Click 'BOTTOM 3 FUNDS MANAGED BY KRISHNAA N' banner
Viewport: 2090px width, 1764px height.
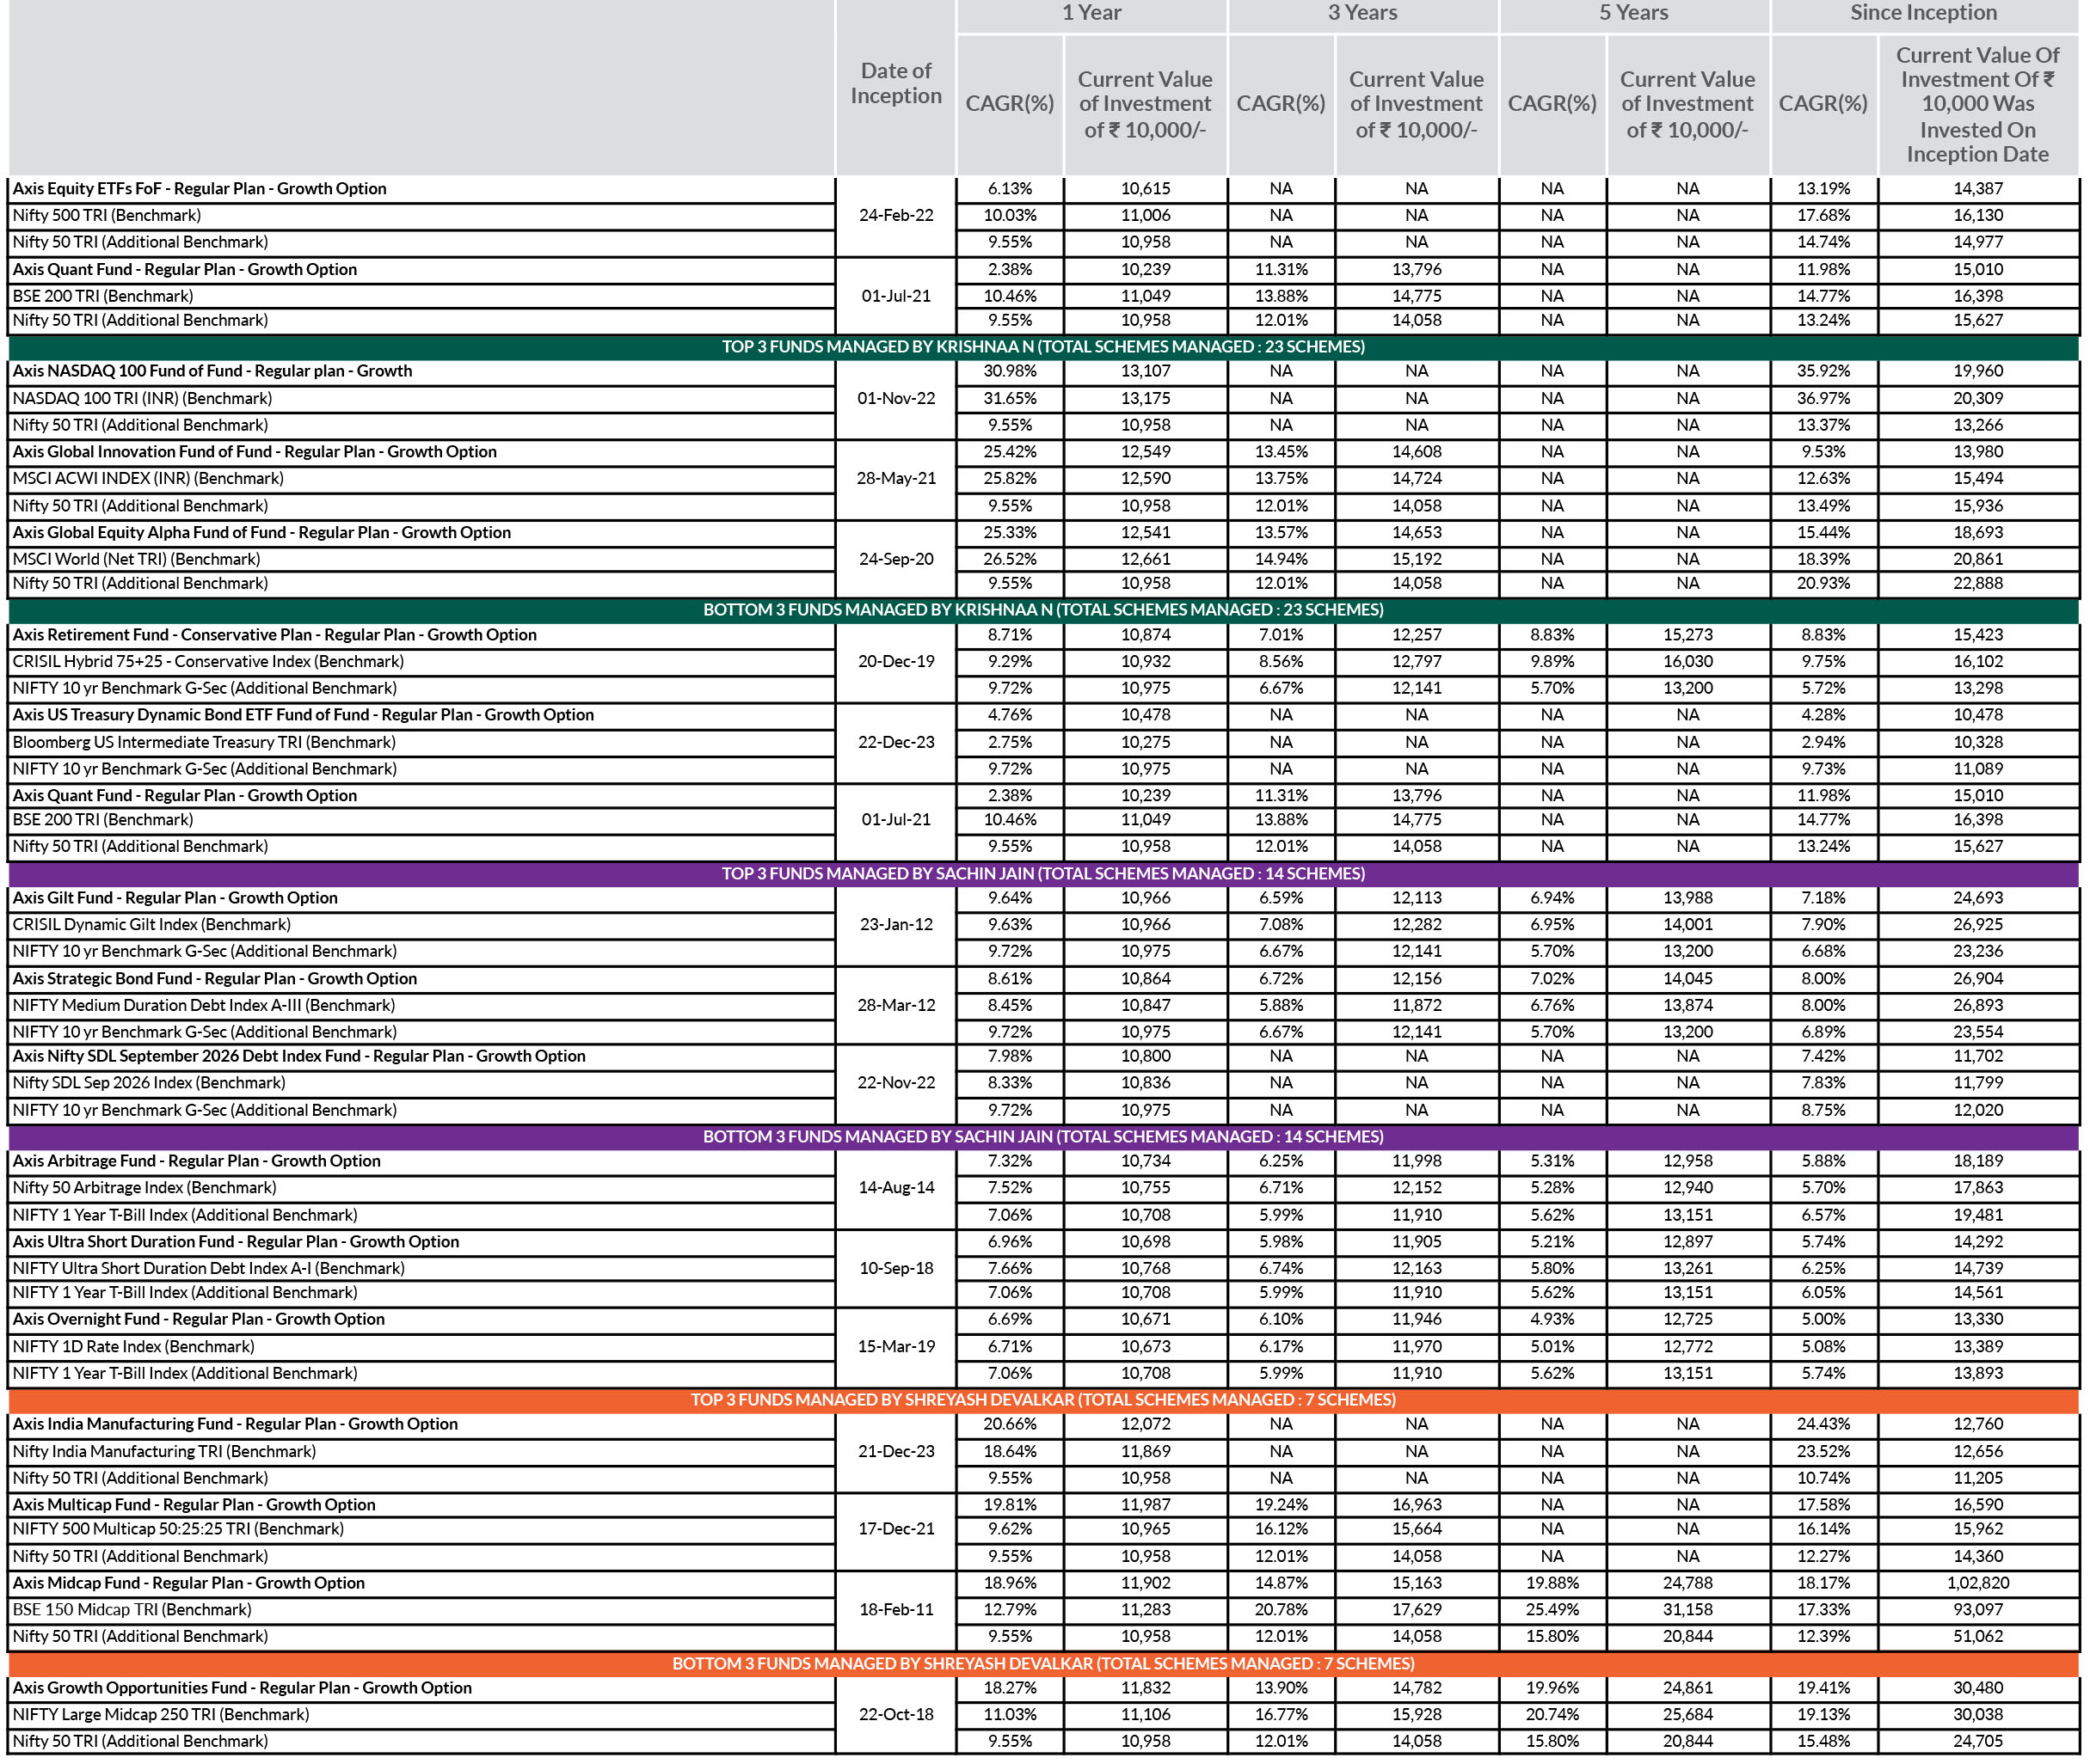pyautogui.click(x=1043, y=610)
